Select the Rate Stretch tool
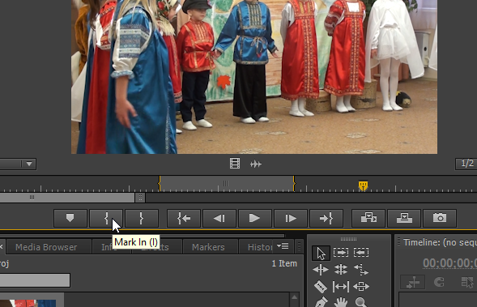 point(361,270)
